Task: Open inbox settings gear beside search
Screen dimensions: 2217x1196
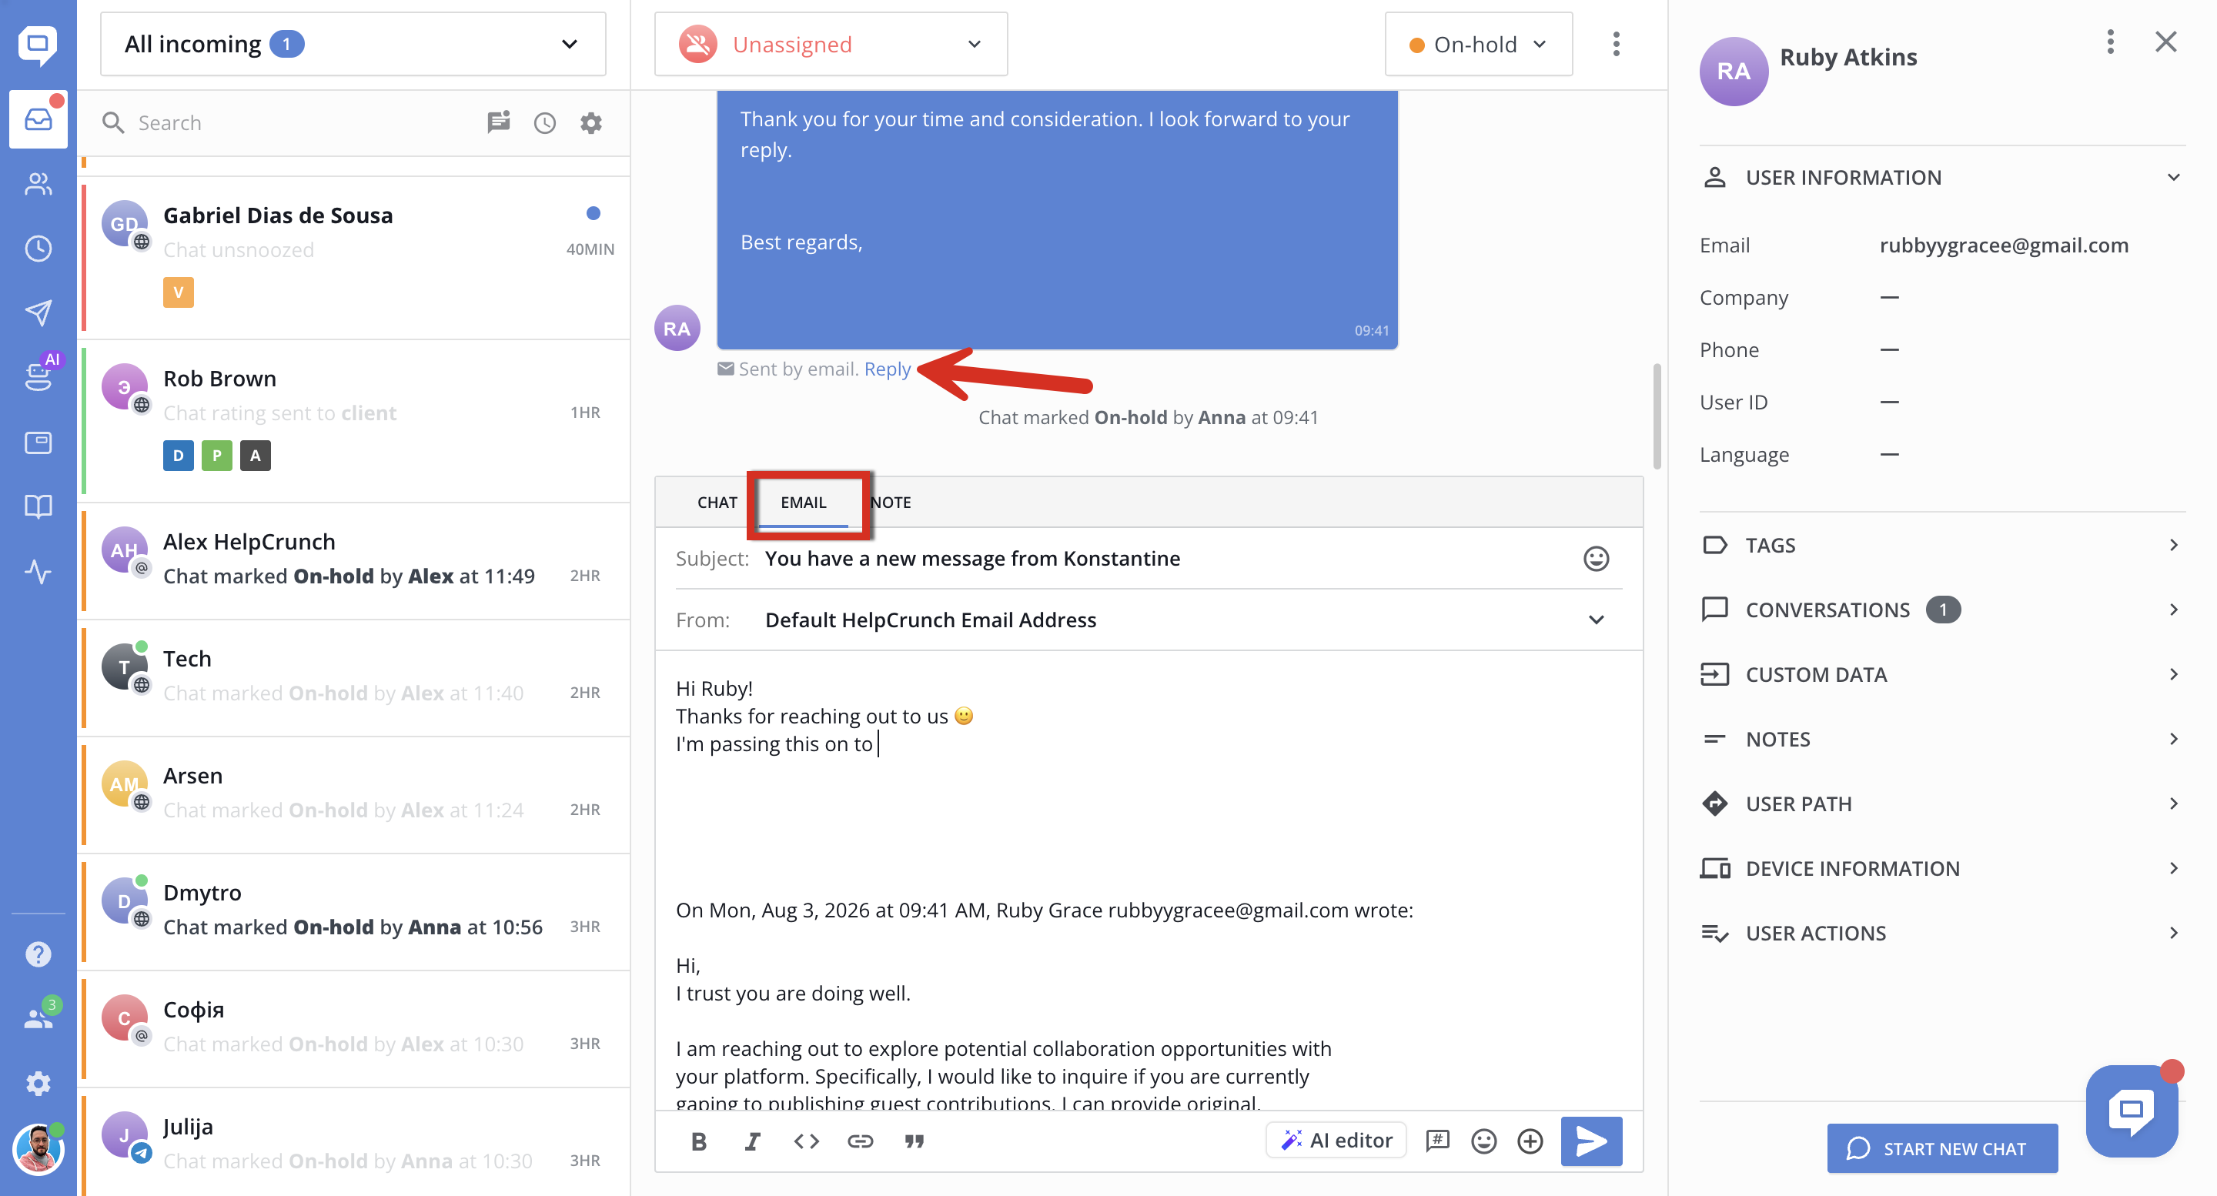Action: click(590, 123)
